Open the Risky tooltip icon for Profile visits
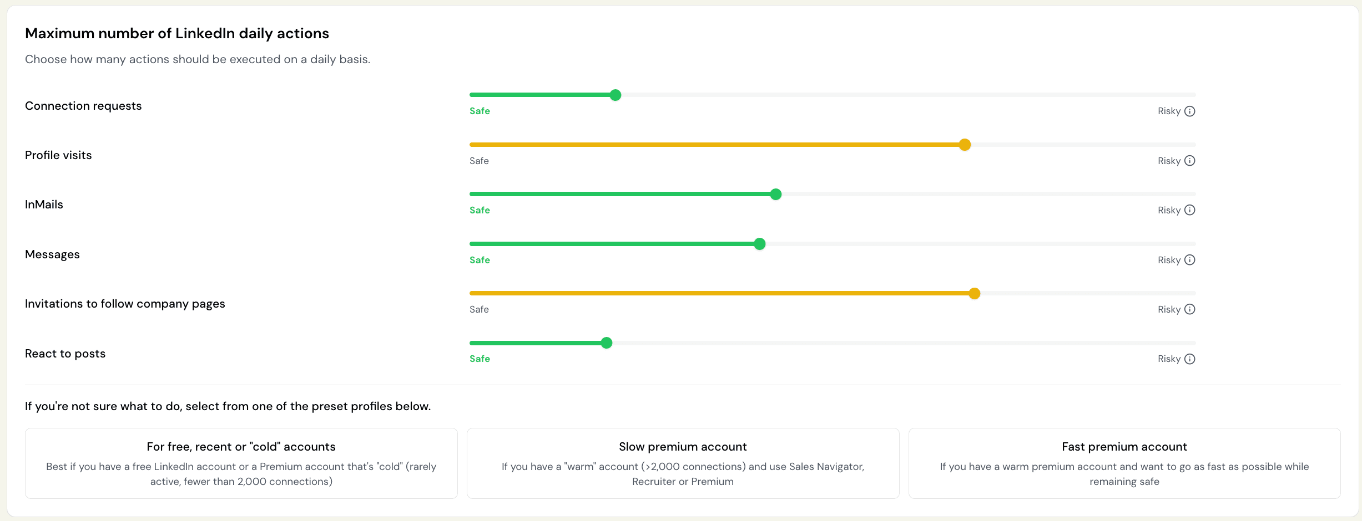Screen dimensions: 1362x521 coord(1189,161)
